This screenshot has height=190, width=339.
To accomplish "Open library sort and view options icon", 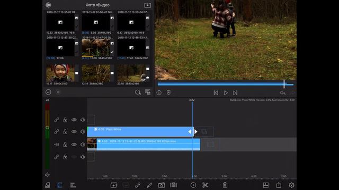I will coord(148,92).
